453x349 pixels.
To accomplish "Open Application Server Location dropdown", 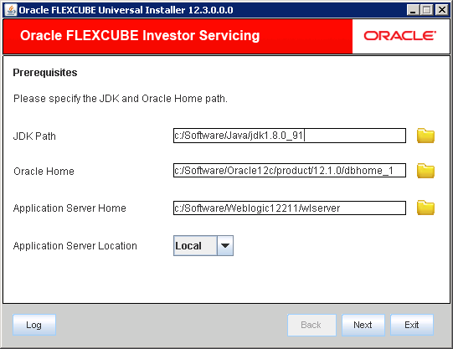I will (225, 246).
